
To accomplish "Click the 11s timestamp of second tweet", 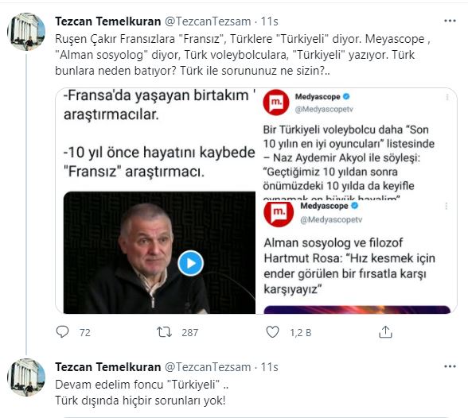I will pyautogui.click(x=270, y=367).
